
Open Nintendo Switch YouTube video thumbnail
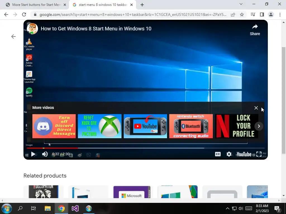tap(145, 126)
